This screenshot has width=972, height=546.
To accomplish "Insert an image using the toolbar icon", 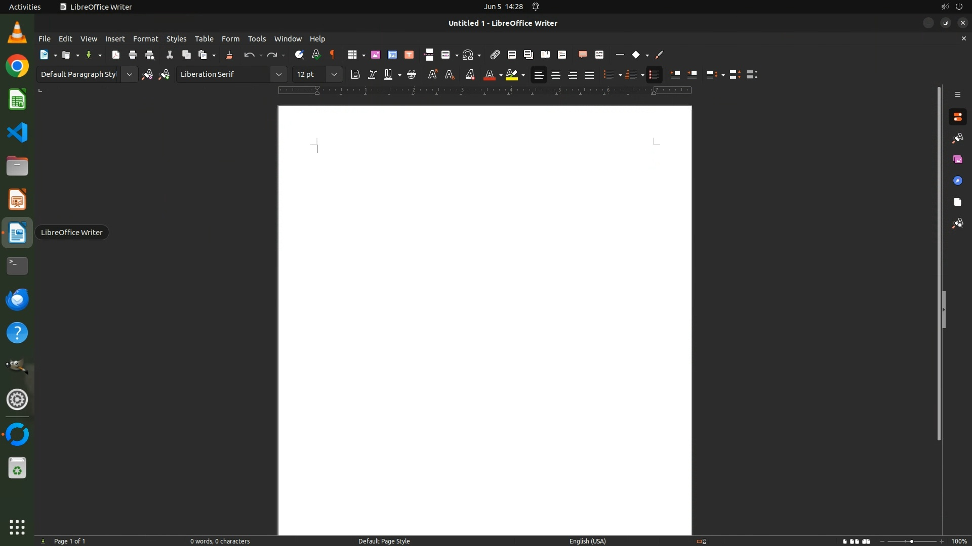I will click(x=376, y=55).
